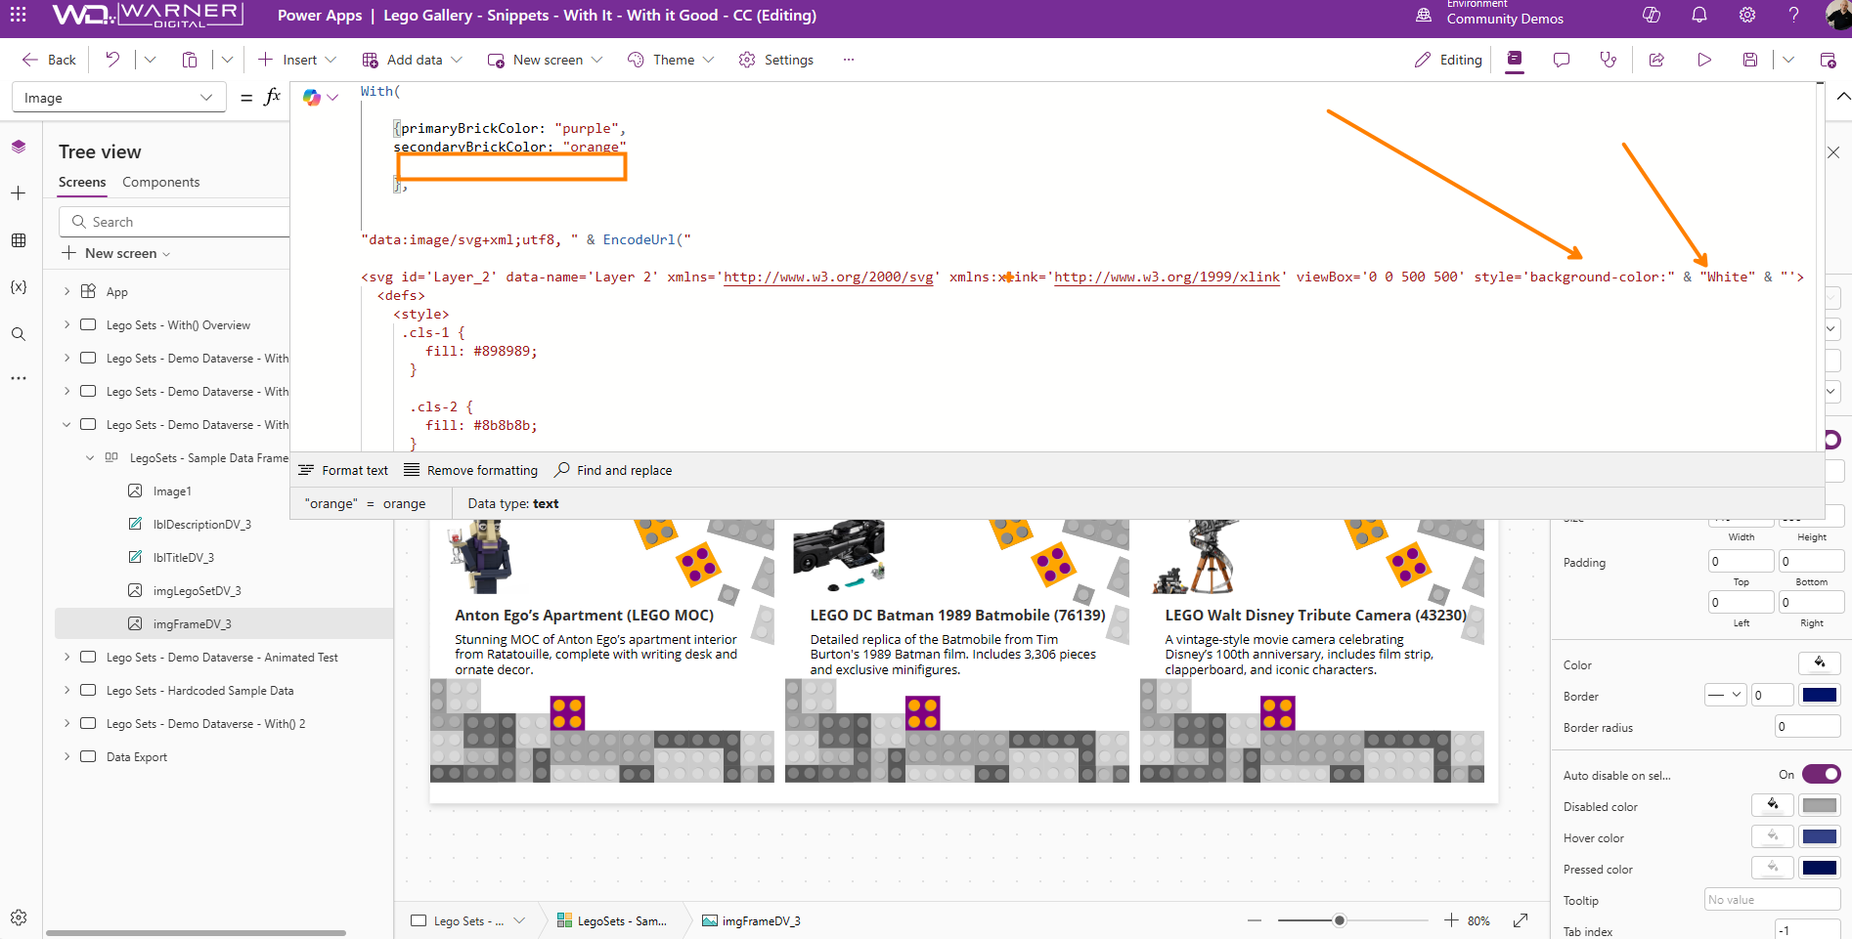Click the Border radius input
This screenshot has height=939, width=1852.
click(1808, 726)
